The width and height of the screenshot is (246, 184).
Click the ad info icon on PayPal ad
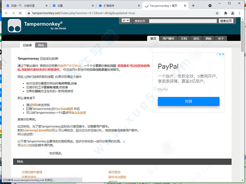click(x=219, y=54)
